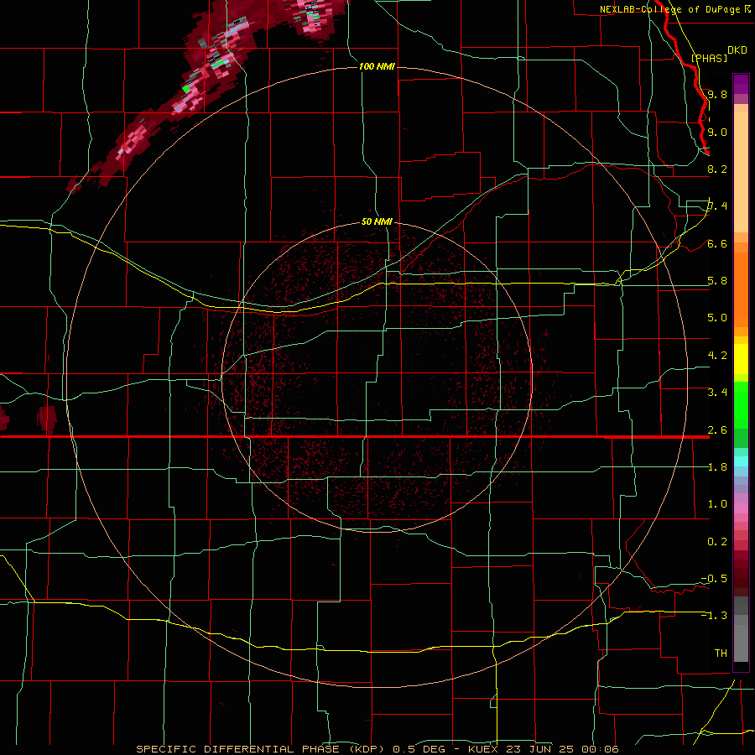This screenshot has width=755, height=755.
Task: Click the [PHAS] unit label
Action: (709, 58)
